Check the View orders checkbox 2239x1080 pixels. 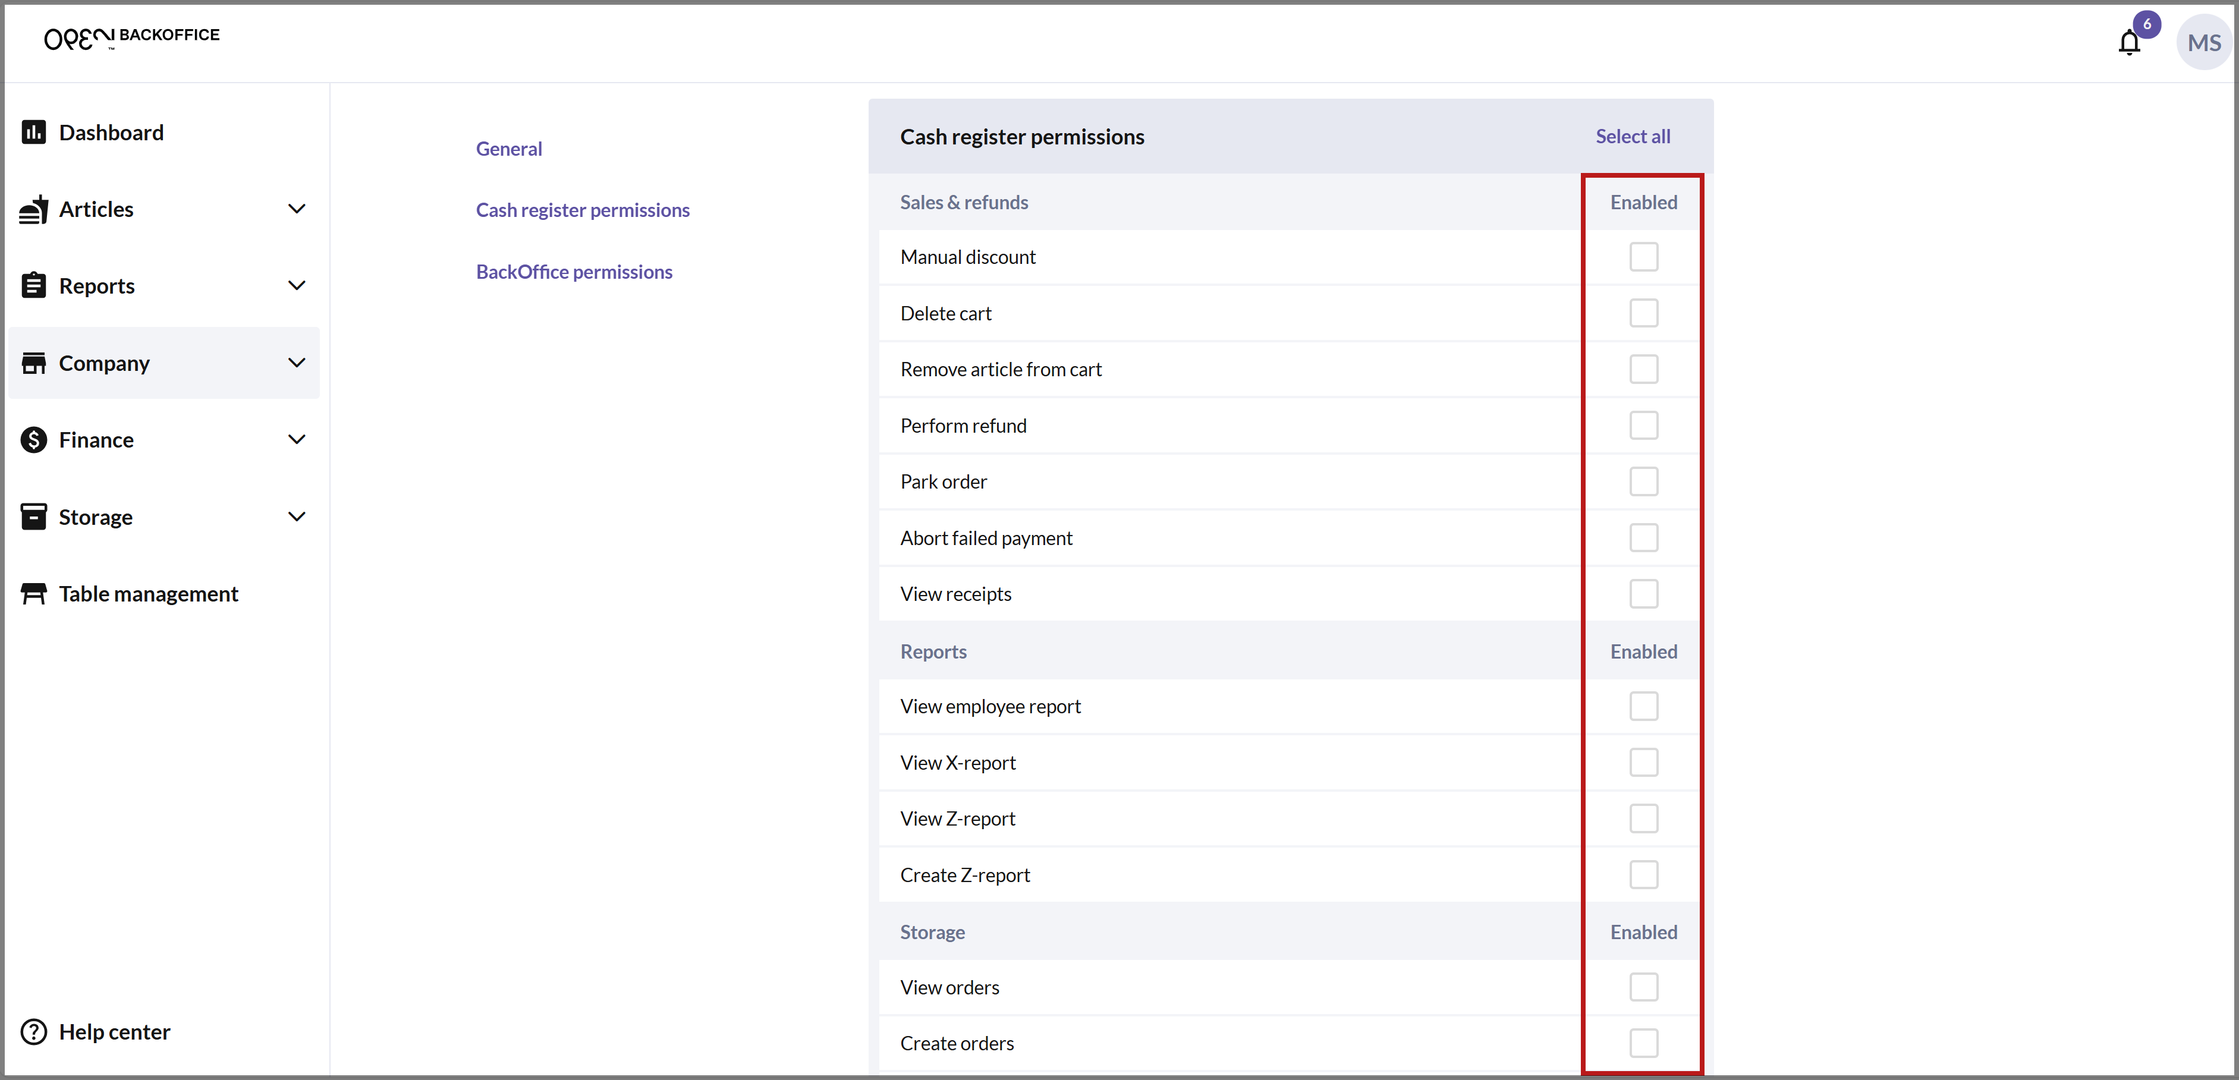(x=1643, y=987)
